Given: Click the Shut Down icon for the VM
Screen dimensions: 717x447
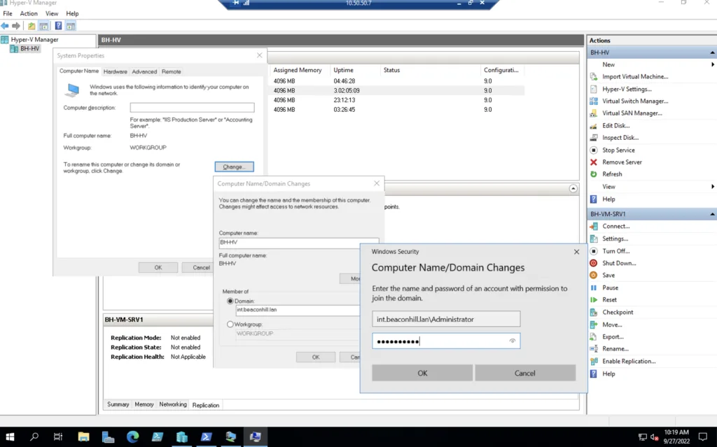Looking at the screenshot, I should 594,263.
